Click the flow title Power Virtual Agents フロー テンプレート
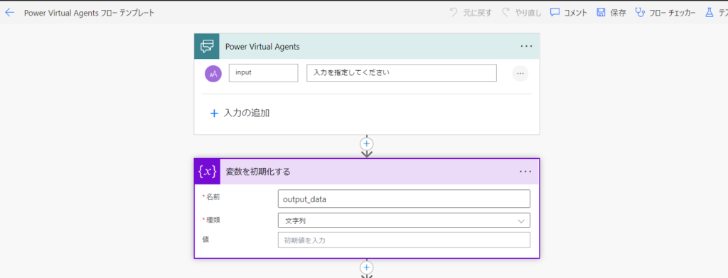 (x=89, y=13)
